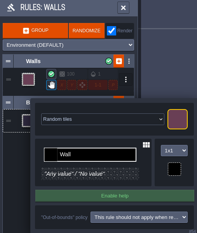
Task: Toggle the Walls group active checkmark
Action: [x=109, y=61]
